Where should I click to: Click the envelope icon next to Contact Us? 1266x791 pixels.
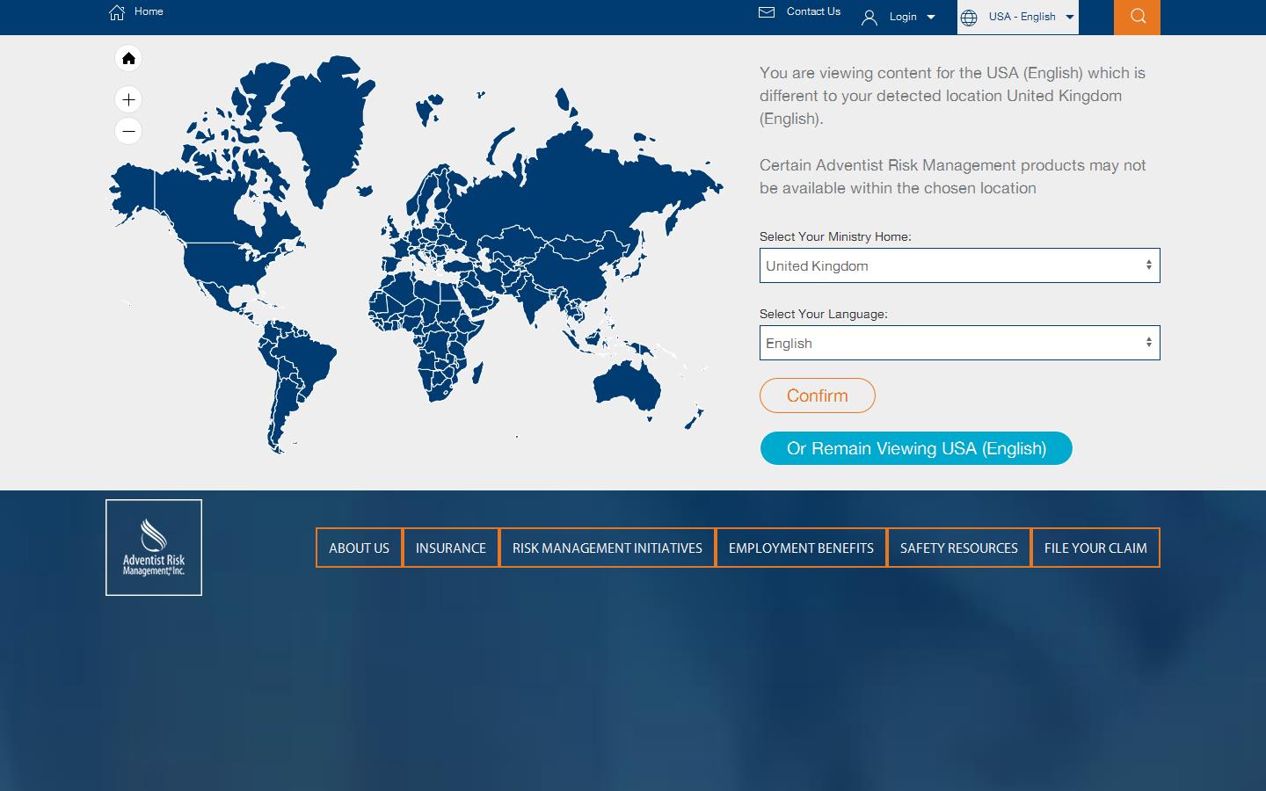766,12
